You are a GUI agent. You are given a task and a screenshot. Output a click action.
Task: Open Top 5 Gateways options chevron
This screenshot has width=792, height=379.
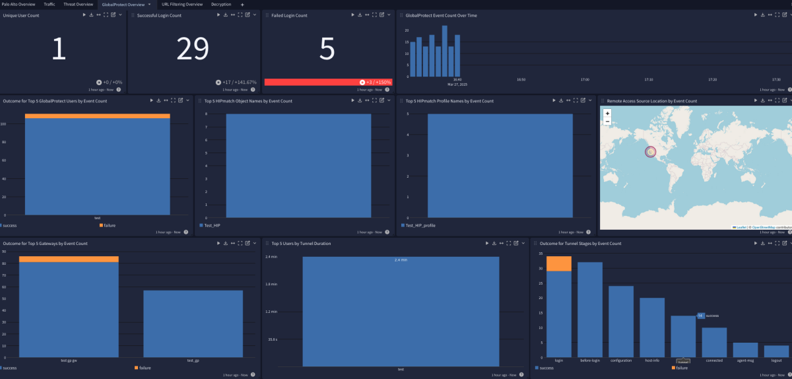coord(255,243)
